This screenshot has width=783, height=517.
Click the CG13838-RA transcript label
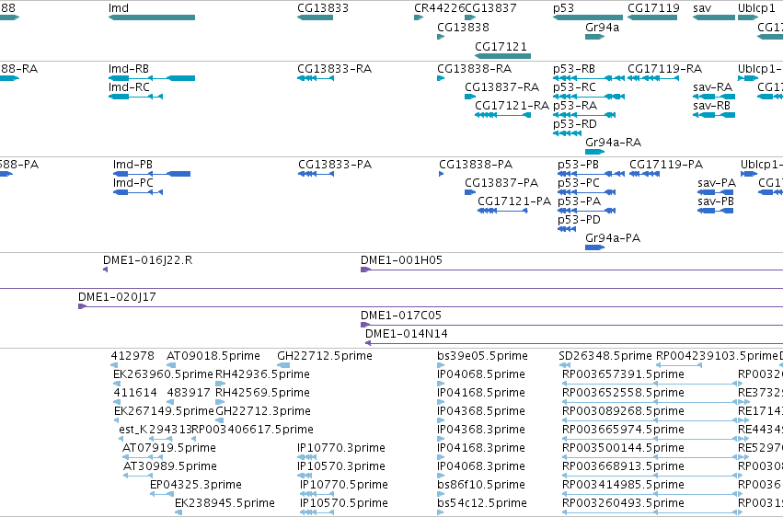(474, 69)
